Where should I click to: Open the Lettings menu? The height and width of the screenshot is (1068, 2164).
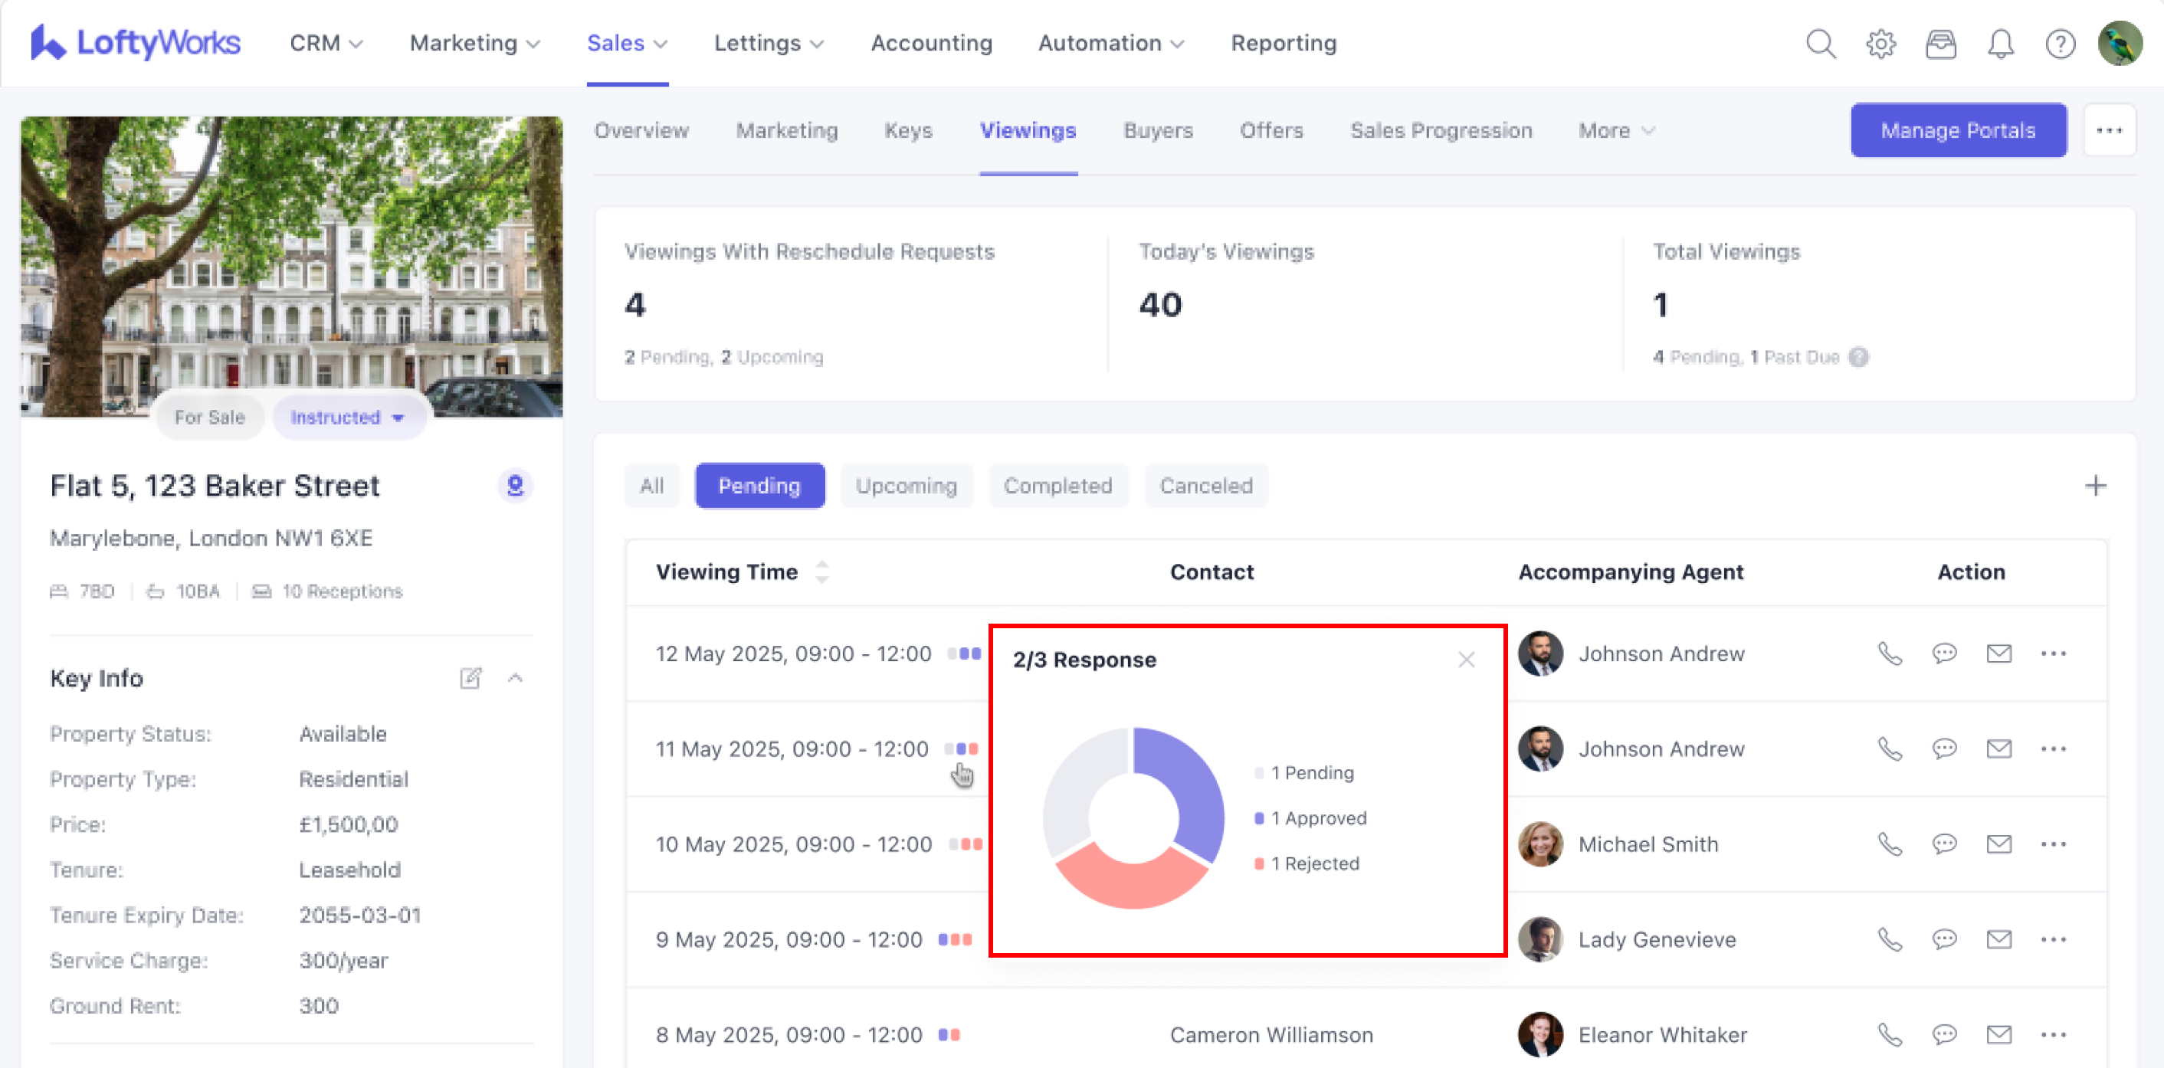768,44
